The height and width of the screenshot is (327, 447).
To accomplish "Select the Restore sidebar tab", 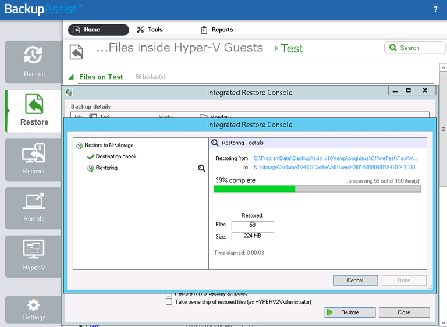I will click(x=34, y=111).
